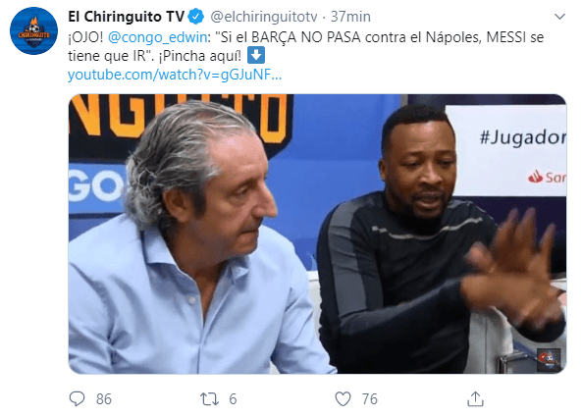Click El Chiringuito TV display name
Screen dimensions: 582x417
pyautogui.click(x=127, y=17)
